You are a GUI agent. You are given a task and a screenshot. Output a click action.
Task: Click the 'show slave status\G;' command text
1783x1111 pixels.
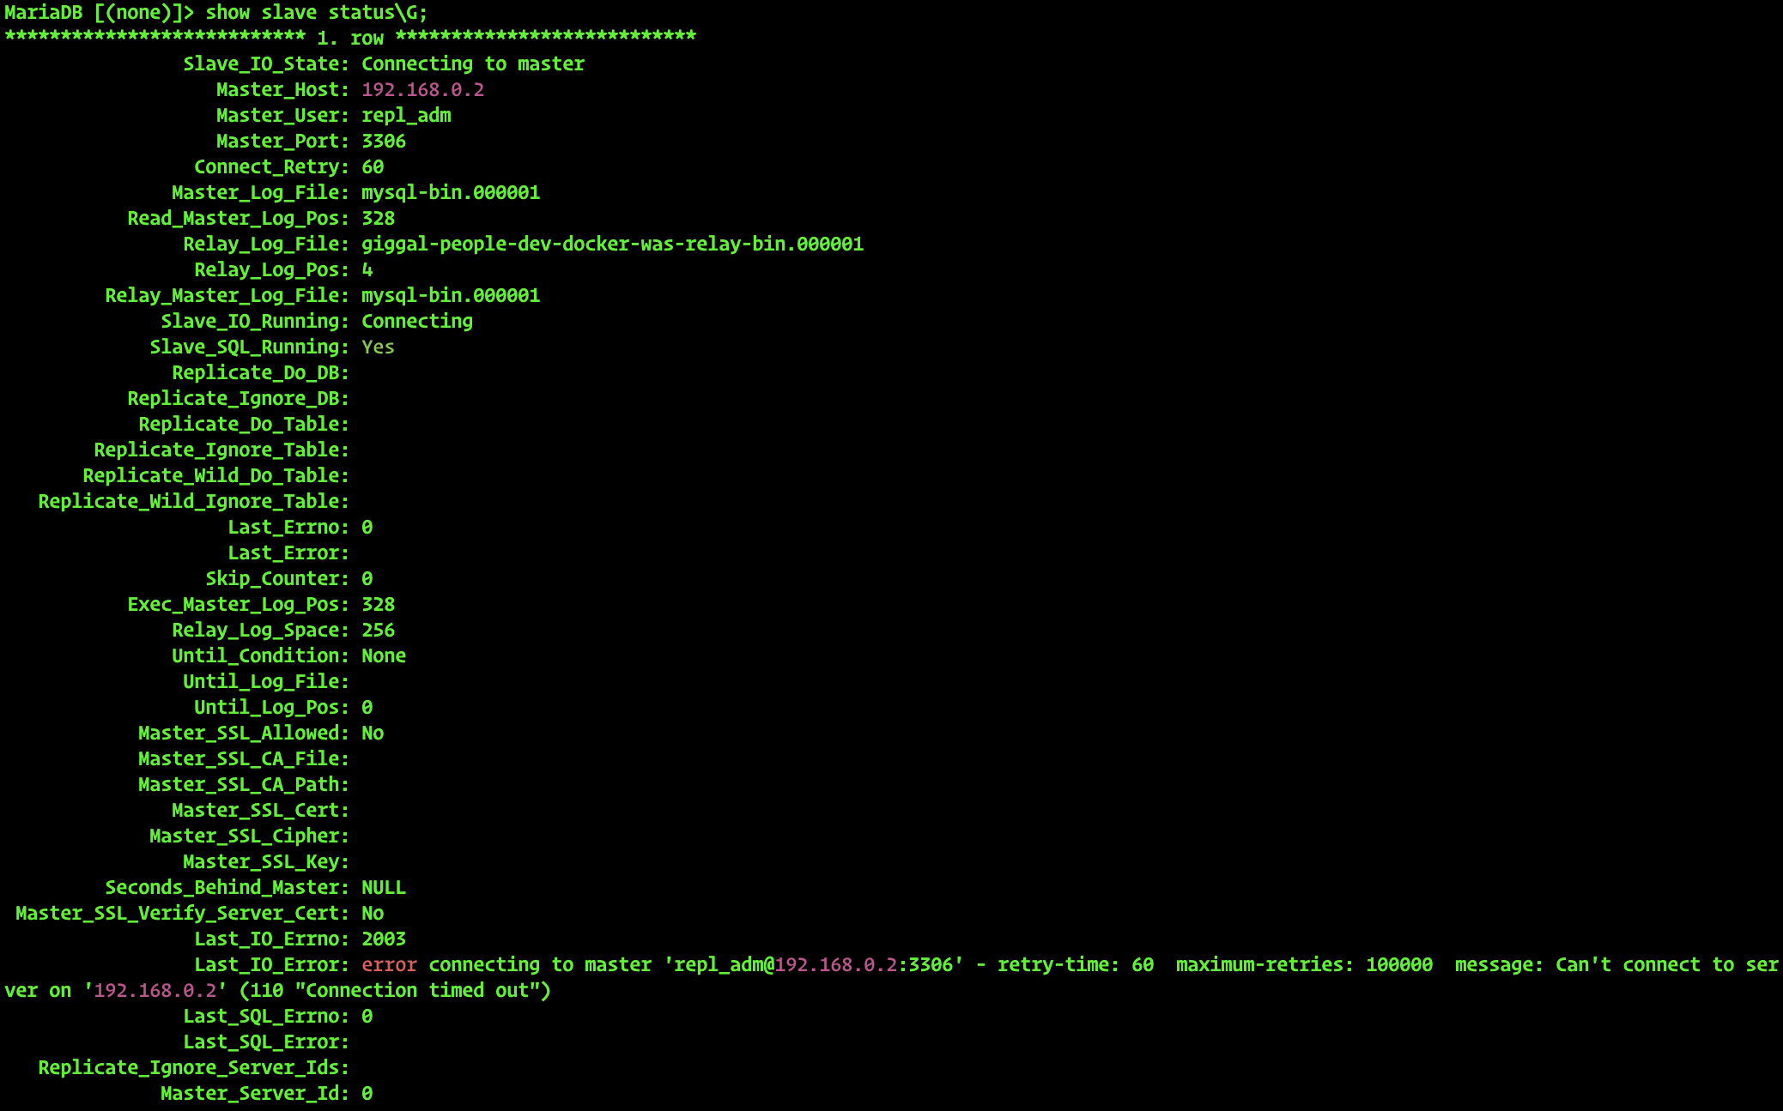click(x=316, y=13)
